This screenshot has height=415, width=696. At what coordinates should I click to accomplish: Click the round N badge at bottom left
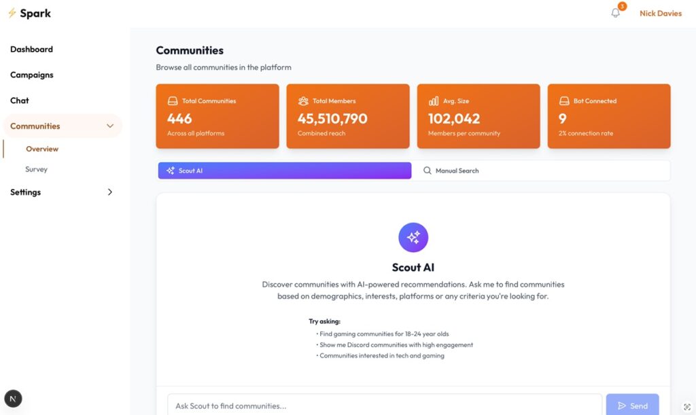(13, 399)
